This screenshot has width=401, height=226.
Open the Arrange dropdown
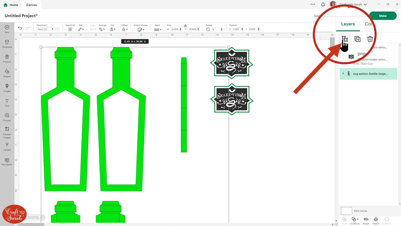coord(102,29)
